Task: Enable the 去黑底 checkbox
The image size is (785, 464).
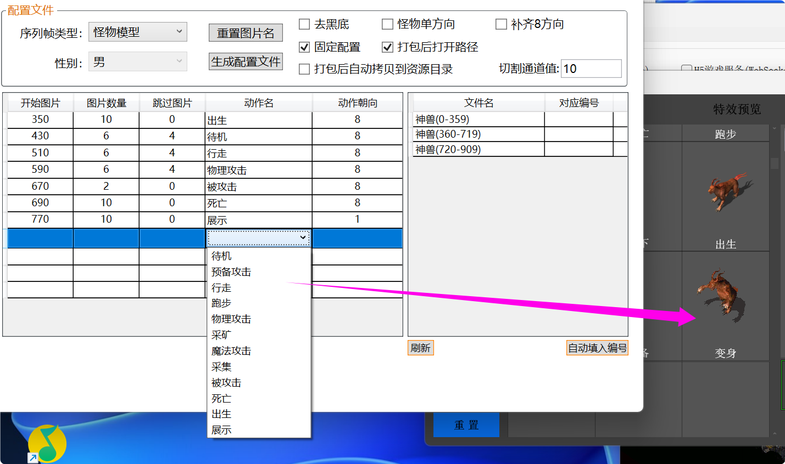Action: coord(304,24)
